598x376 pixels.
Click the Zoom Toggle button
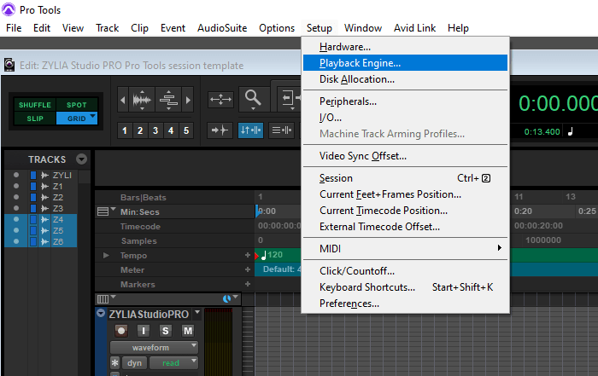[220, 100]
